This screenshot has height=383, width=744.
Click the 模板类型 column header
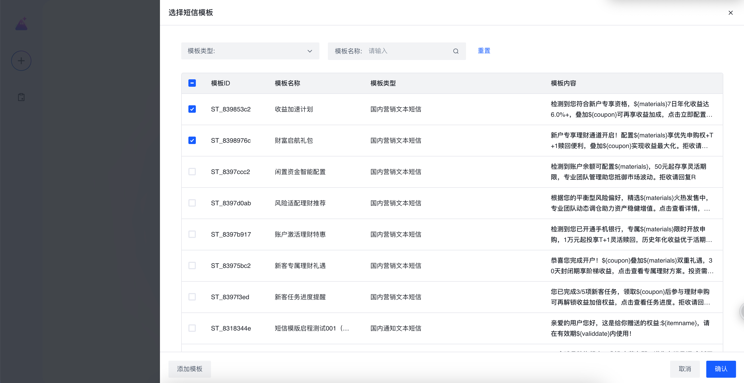[383, 83]
